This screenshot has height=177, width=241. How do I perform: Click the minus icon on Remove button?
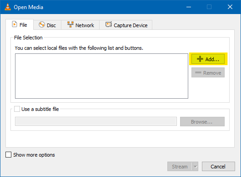(198, 72)
